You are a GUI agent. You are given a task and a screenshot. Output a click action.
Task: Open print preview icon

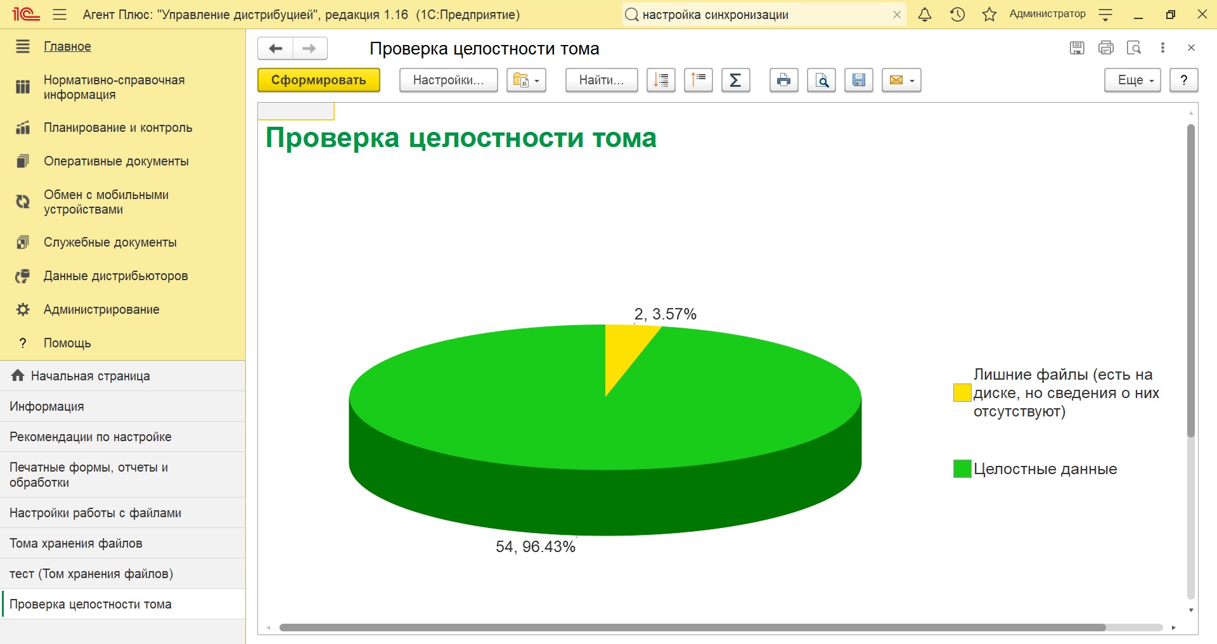pos(821,80)
